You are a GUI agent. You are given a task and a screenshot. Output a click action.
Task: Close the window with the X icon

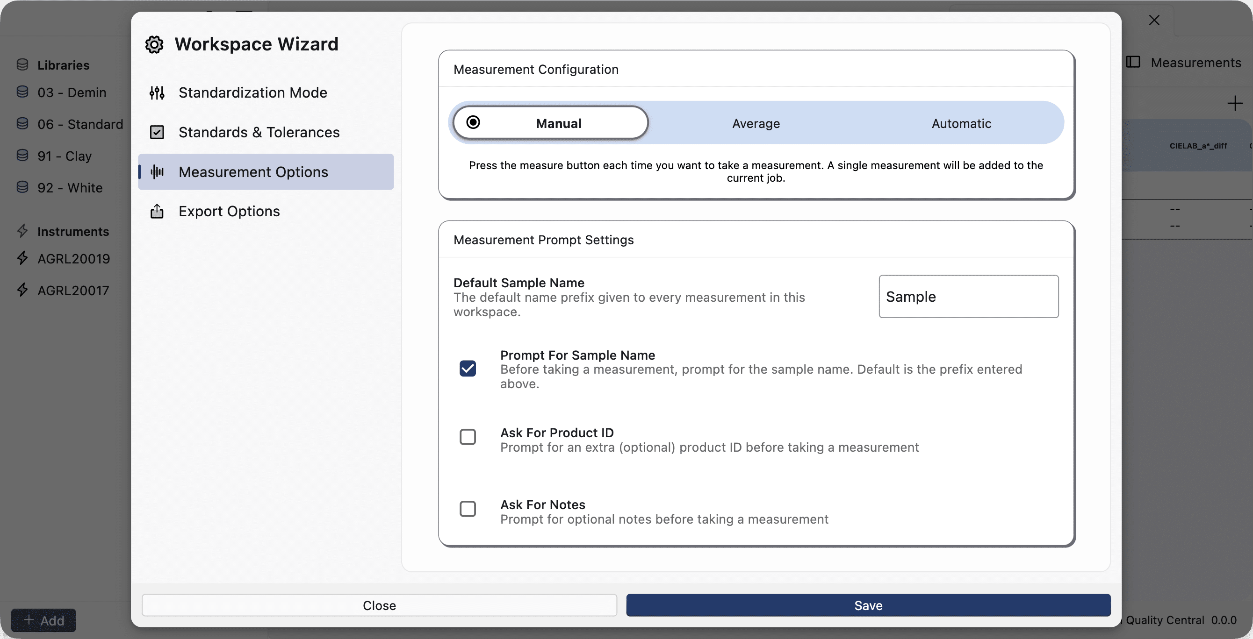[1154, 20]
